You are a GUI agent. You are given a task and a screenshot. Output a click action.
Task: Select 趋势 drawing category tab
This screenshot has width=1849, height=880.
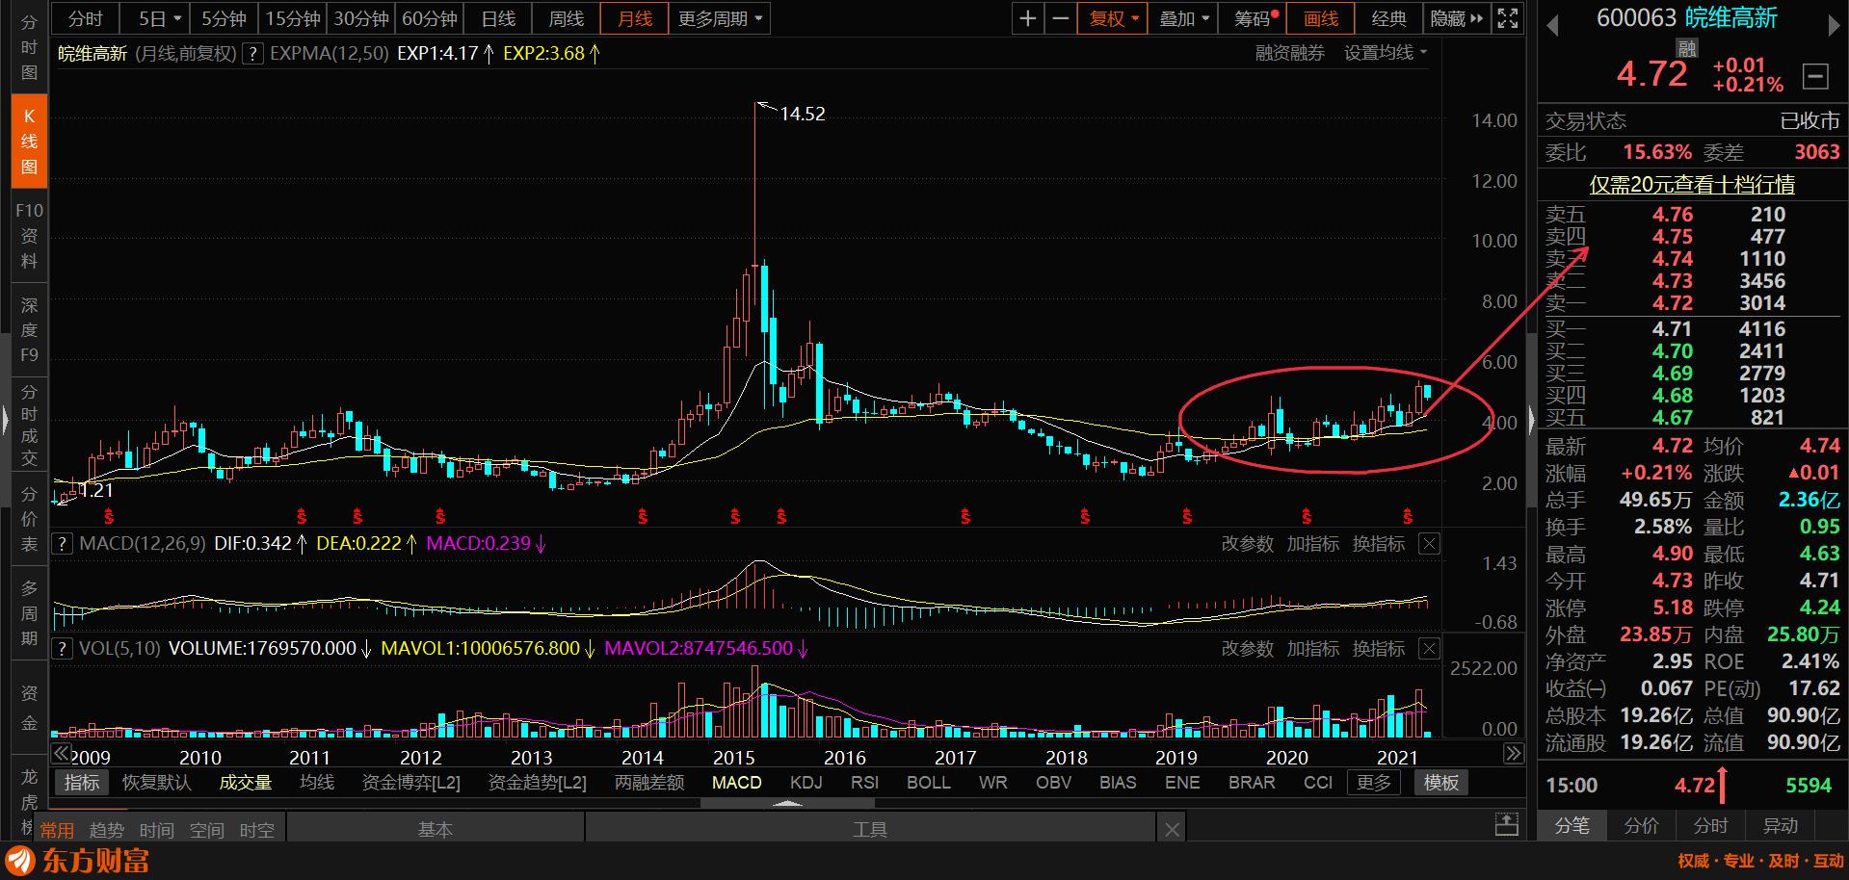click(x=106, y=830)
